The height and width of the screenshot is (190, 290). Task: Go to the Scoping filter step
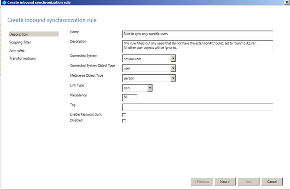(x=20, y=42)
